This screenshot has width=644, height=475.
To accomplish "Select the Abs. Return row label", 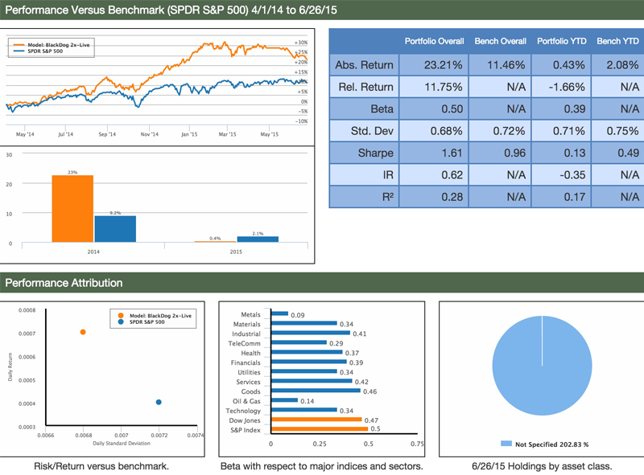I will [x=365, y=64].
